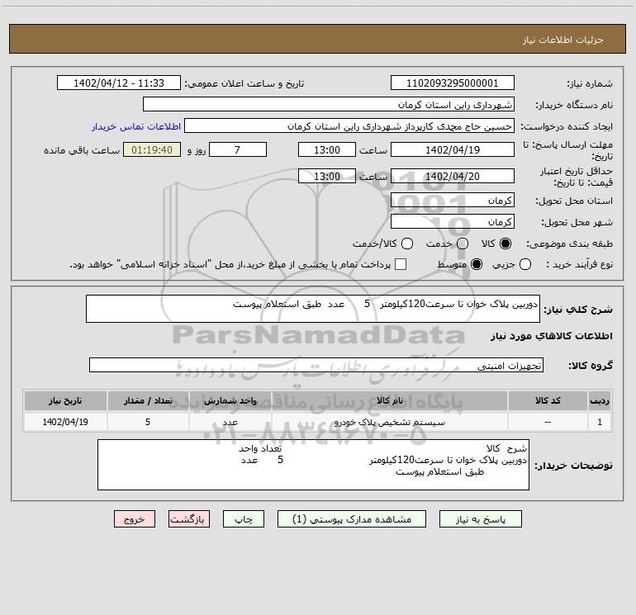636x615 pixels.
Task: Click the بازگشت back button
Action: pos(189,519)
